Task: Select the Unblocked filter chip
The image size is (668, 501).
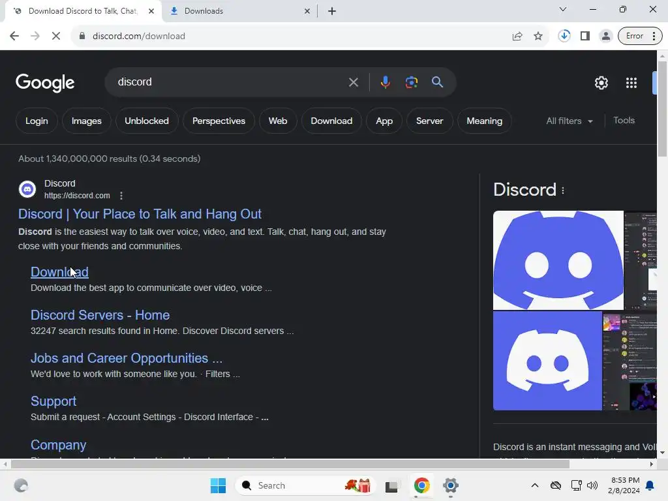Action: click(147, 121)
